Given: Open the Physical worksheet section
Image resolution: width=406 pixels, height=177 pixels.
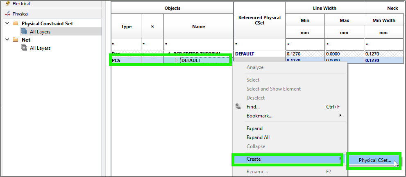Looking at the screenshot, I should (x=52, y=13).
